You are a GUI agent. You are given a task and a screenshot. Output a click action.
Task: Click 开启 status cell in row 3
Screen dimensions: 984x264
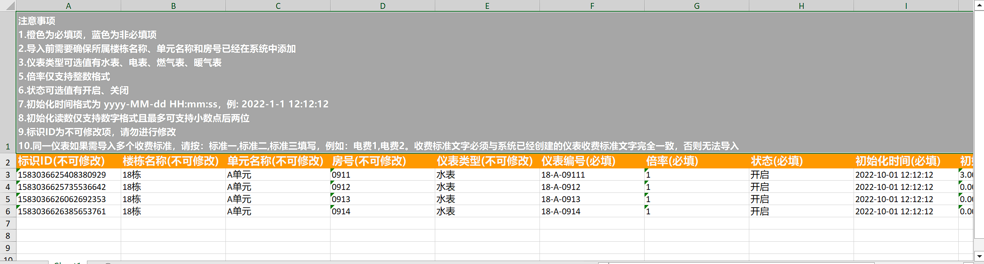click(x=801, y=175)
